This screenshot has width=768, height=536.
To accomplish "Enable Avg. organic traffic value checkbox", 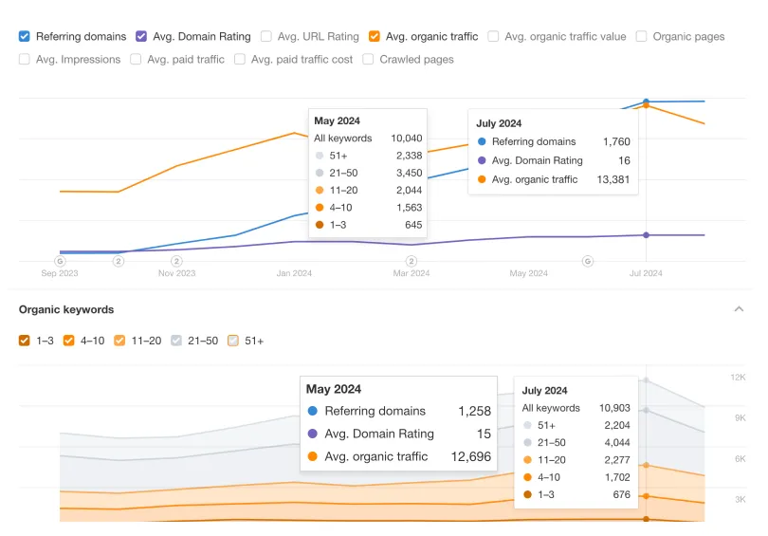I will click(493, 36).
